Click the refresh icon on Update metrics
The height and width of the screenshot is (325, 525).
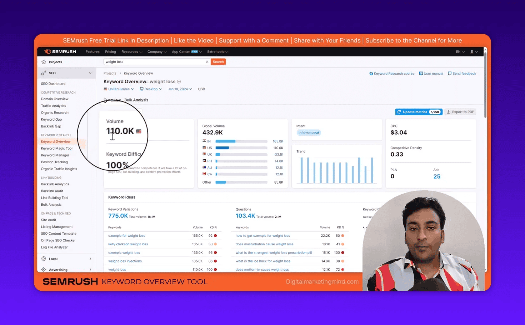click(x=399, y=112)
